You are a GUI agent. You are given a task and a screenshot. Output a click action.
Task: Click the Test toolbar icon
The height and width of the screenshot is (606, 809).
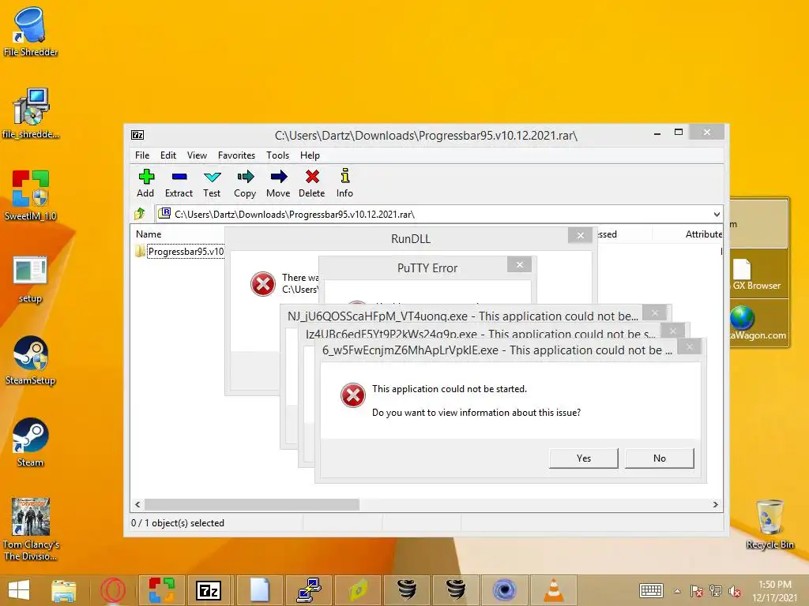[212, 183]
